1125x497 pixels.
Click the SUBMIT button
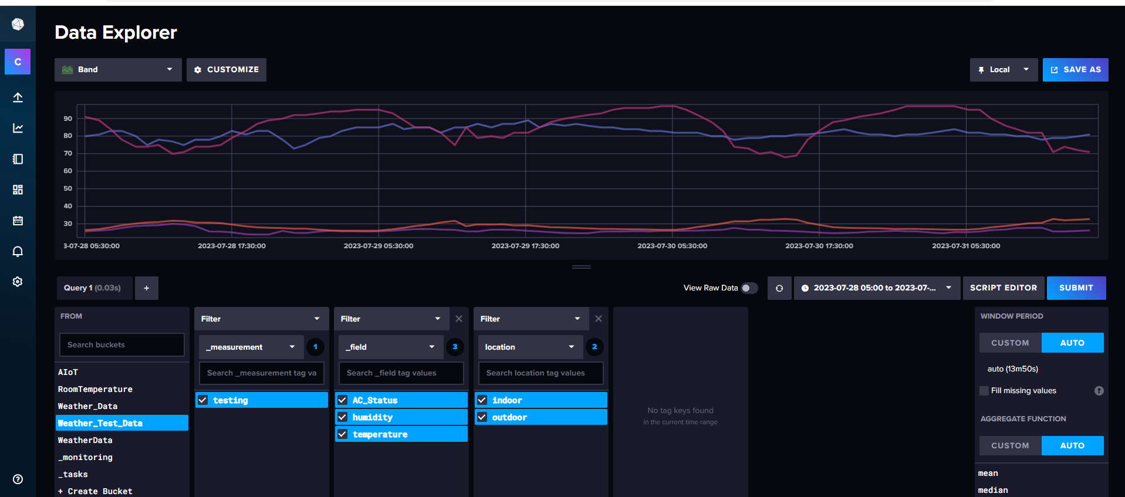point(1076,288)
